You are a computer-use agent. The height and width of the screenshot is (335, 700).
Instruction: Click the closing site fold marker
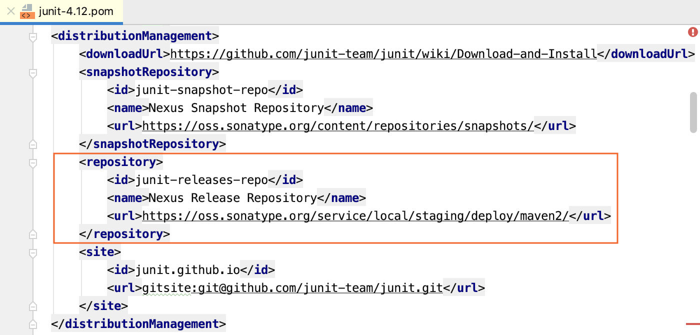(x=33, y=306)
